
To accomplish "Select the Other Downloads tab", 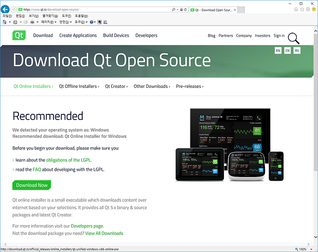I will tap(151, 87).
